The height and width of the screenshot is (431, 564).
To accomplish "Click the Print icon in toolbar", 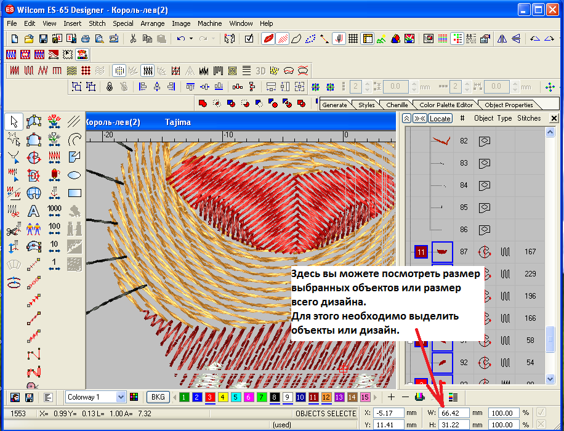I will tap(86, 38).
